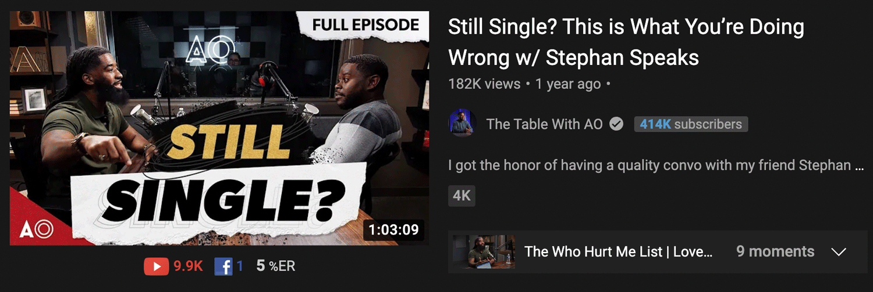The width and height of the screenshot is (873, 292).
Task: Expand the 9 moments chevron
Action: pos(838,252)
